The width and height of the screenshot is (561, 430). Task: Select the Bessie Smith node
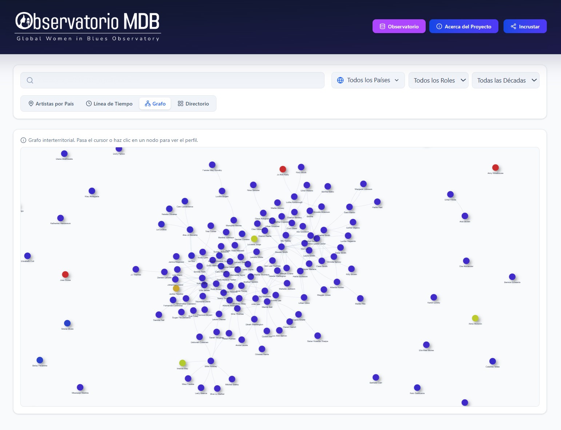pos(281,247)
